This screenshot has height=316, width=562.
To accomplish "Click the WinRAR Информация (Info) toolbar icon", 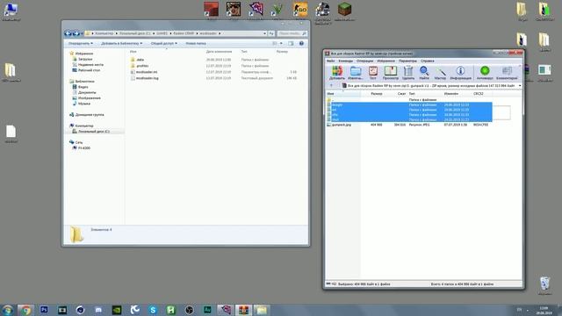I will (460, 73).
